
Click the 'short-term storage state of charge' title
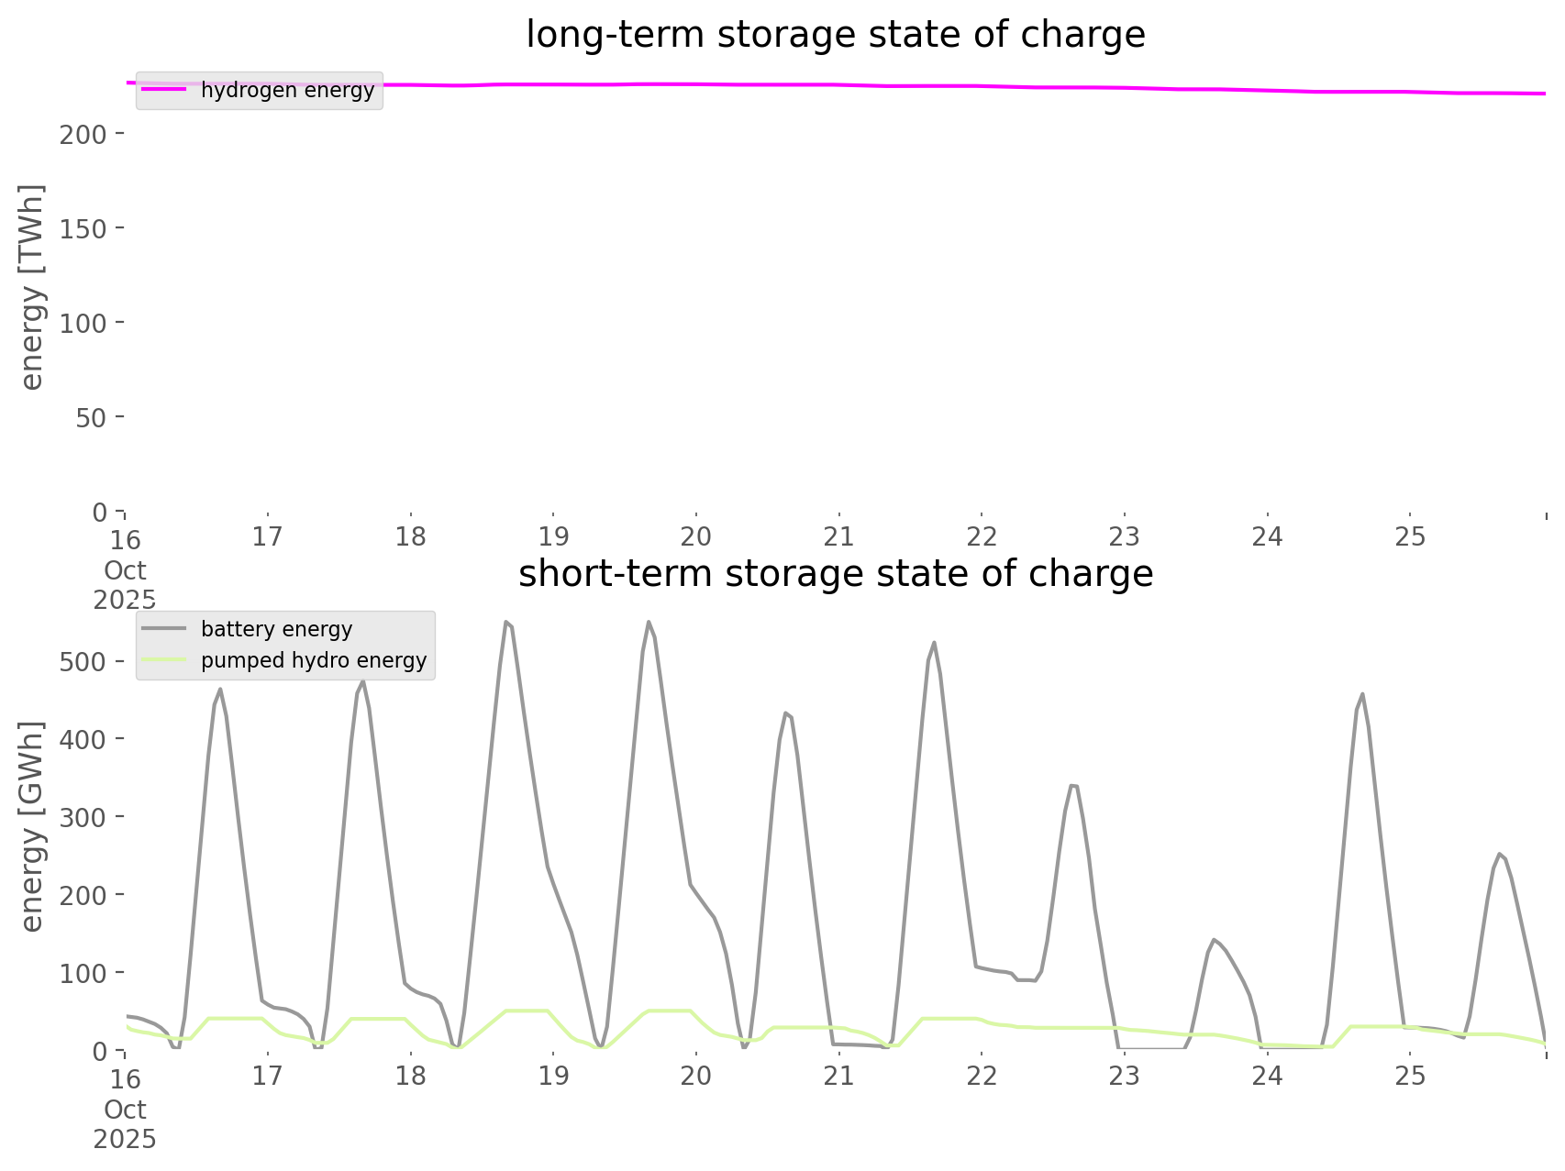[x=835, y=574]
